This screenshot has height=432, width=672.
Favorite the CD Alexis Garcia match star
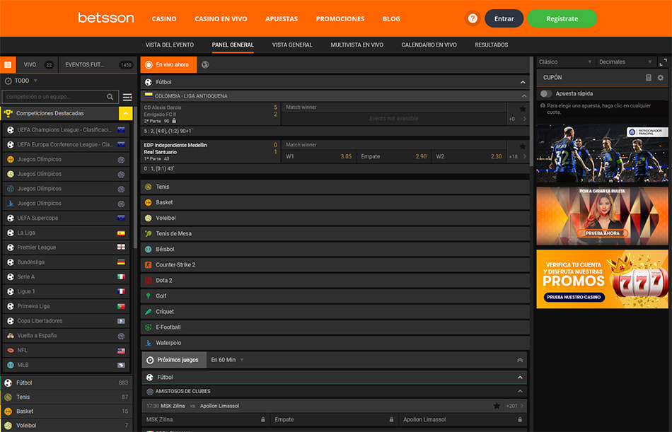(x=523, y=109)
